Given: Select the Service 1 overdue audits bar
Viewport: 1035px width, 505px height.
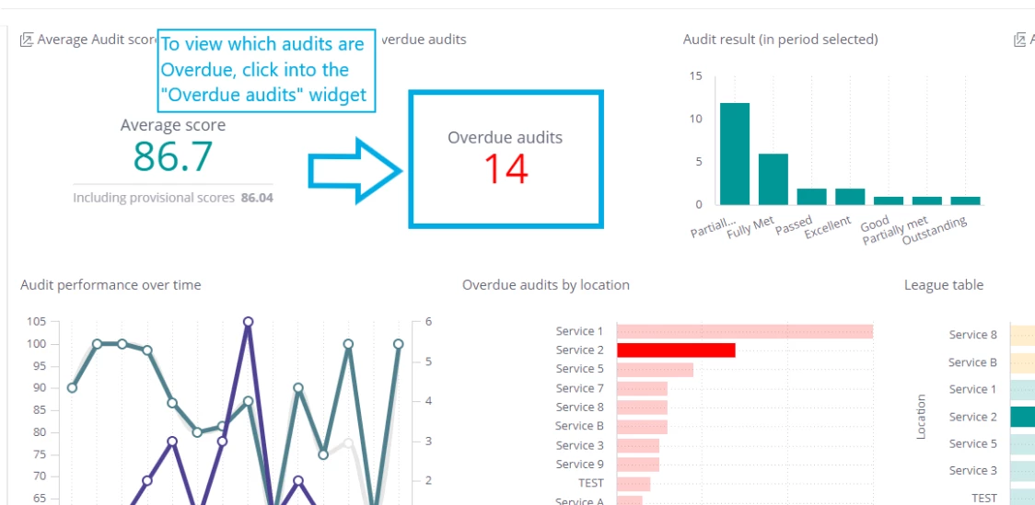Looking at the screenshot, I should click(x=745, y=331).
